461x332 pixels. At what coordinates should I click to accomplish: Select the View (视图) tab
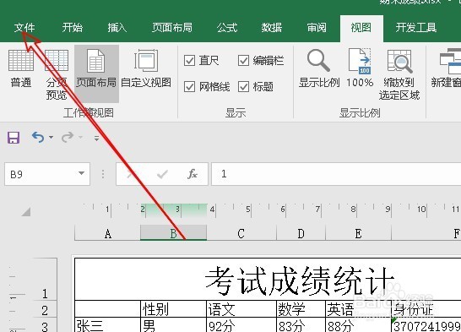(x=361, y=28)
